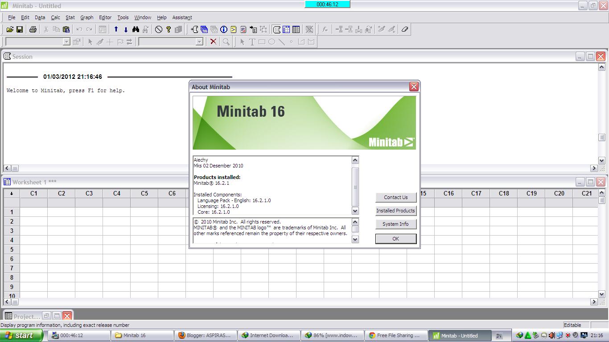
Task: Click the Contact Us button
Action: click(396, 197)
